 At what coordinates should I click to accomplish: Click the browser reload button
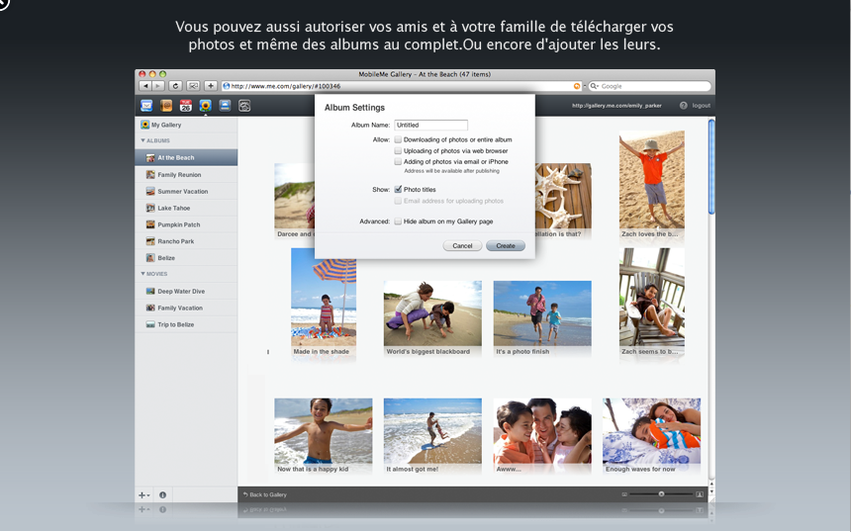tap(175, 86)
